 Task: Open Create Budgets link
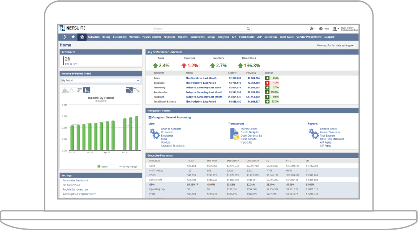(x=249, y=132)
